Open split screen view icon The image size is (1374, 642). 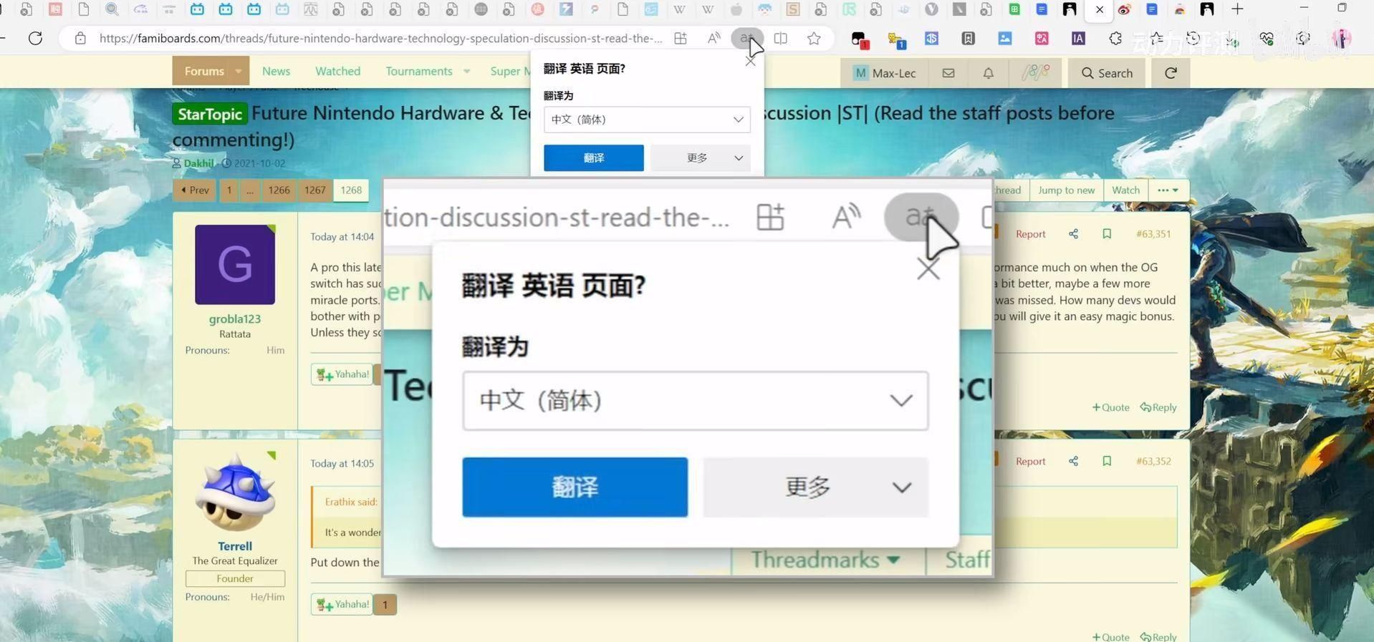click(781, 39)
